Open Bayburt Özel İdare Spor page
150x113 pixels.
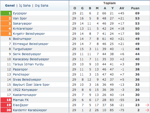click(31, 85)
